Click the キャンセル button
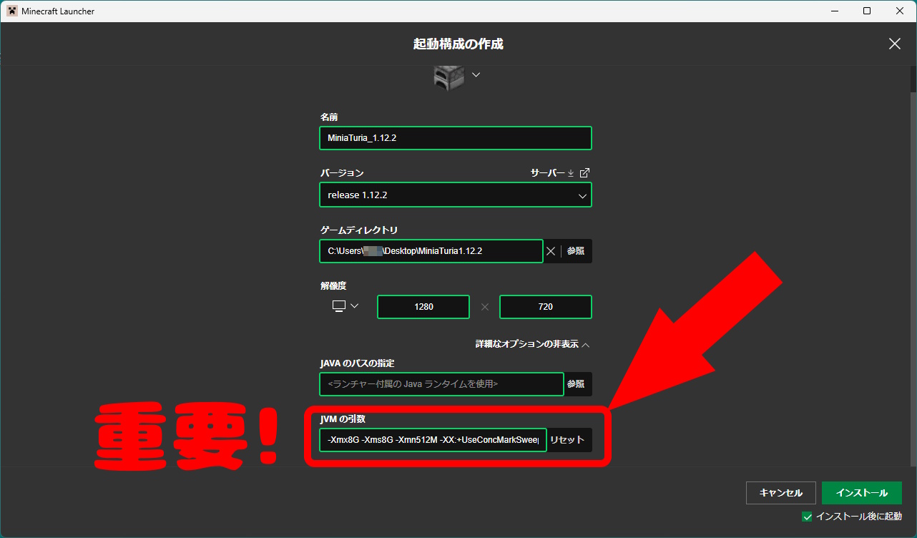The image size is (917, 538). click(780, 493)
